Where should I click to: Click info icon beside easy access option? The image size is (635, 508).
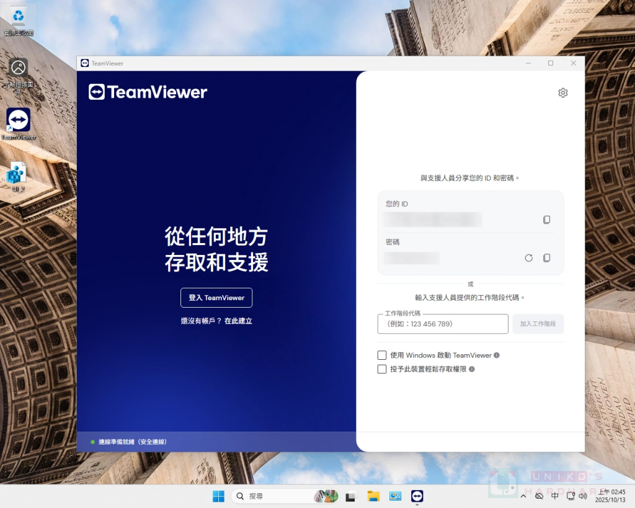point(472,369)
